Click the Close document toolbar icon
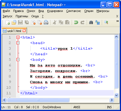121x111 pixels. click(33, 22)
